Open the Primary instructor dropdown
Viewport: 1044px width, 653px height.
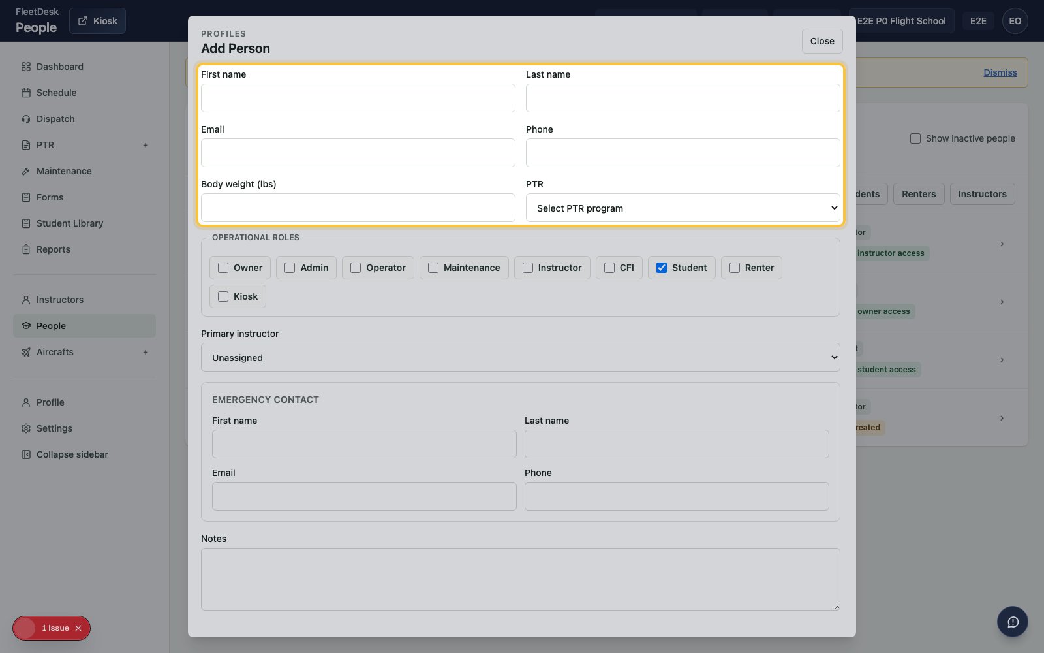coord(520,357)
